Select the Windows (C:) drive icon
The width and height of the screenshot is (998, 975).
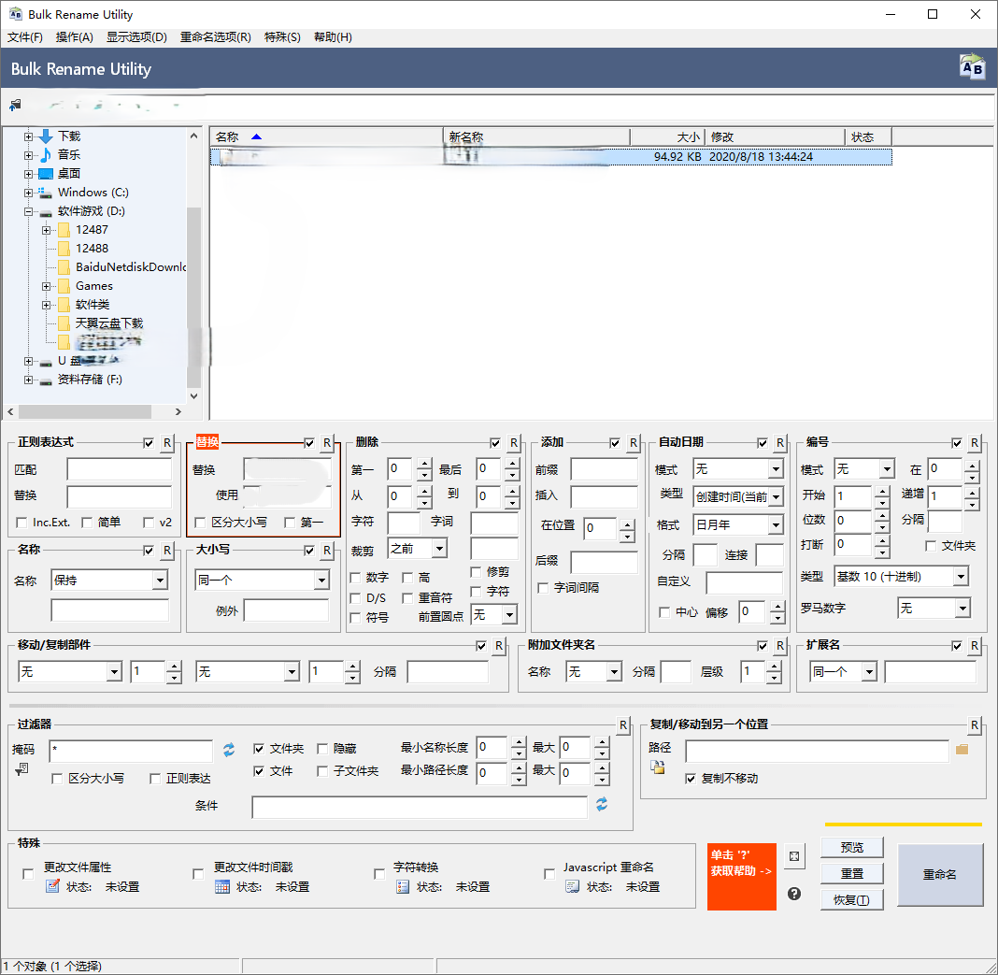pyautogui.click(x=45, y=192)
